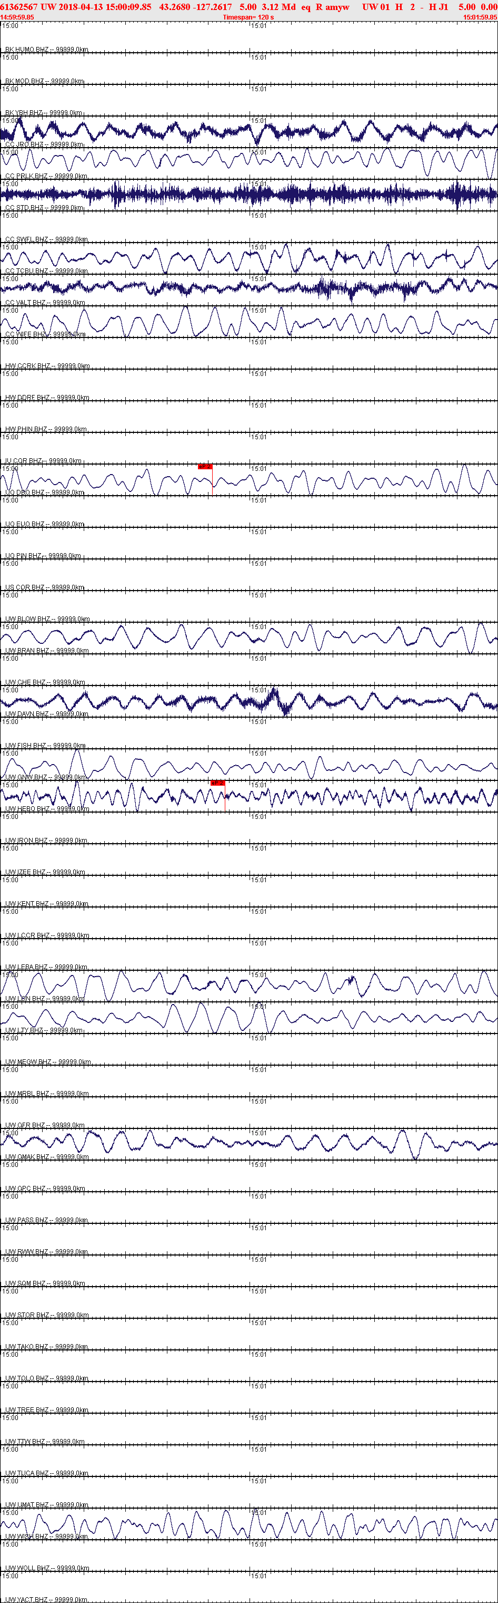Select the UW OFR BHZ station label
Screen dimensions: 498x1603
pos(45,1125)
